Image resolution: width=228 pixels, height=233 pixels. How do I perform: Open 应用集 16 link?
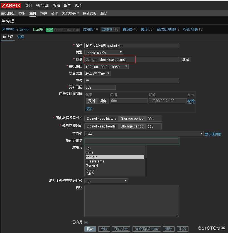90,29
